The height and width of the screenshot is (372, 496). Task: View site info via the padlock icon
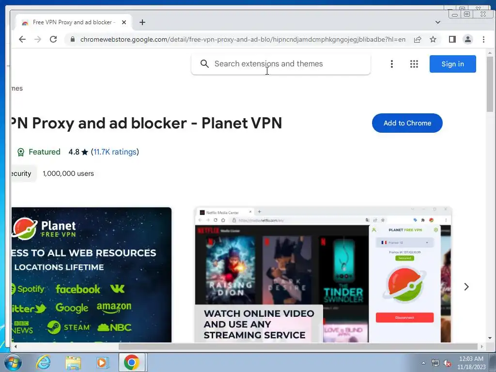pos(73,39)
